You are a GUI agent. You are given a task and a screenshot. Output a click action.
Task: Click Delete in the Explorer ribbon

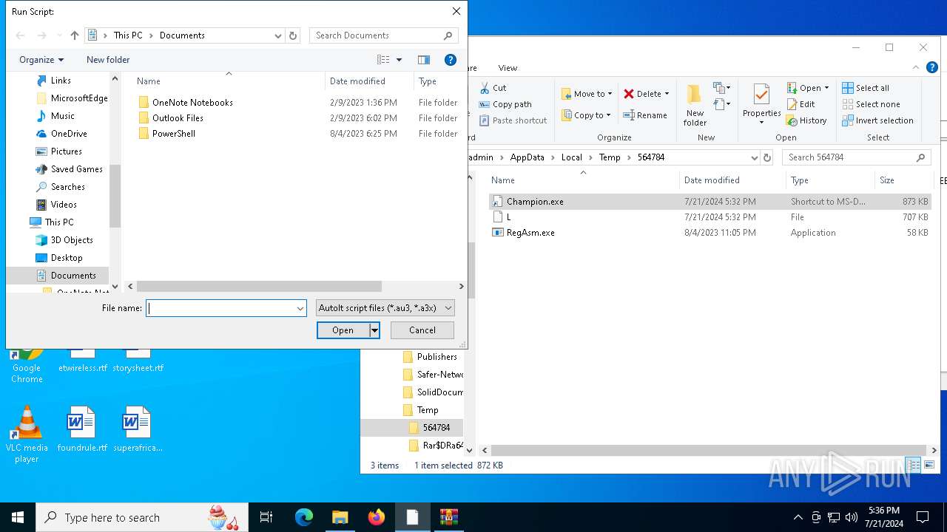click(647, 94)
